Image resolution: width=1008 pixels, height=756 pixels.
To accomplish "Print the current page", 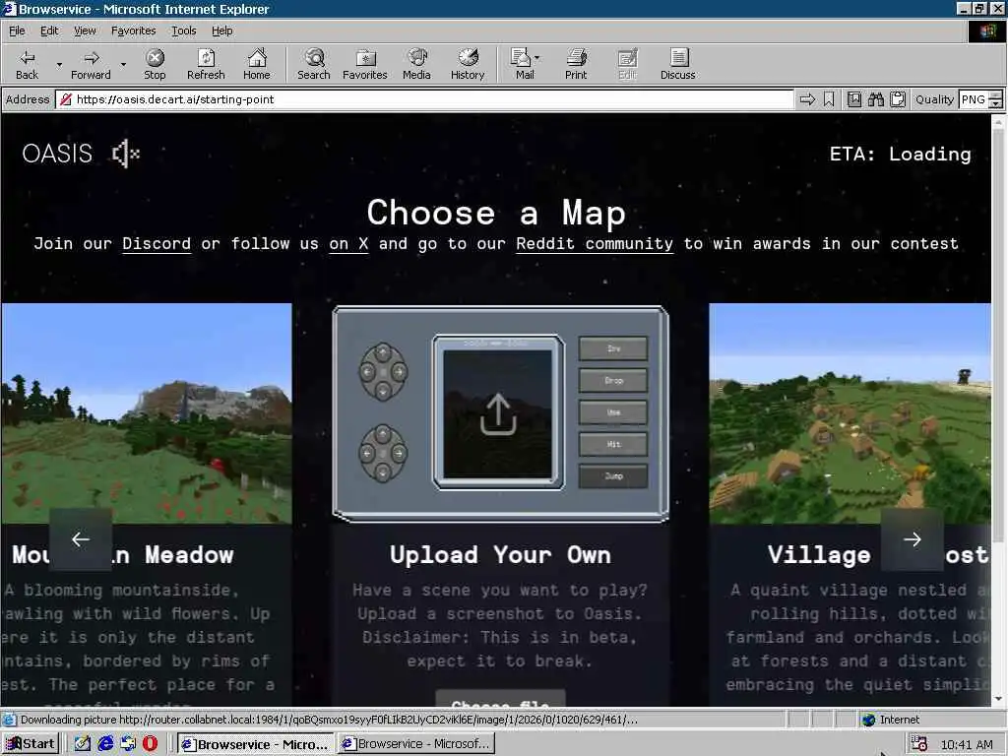I will pos(576,64).
